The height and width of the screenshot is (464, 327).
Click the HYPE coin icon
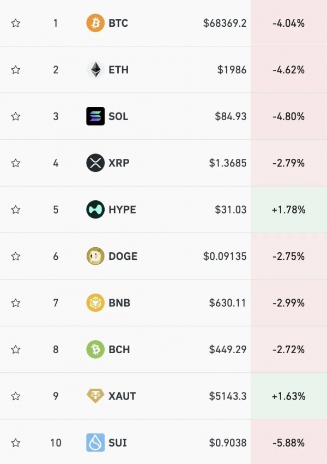(x=95, y=210)
